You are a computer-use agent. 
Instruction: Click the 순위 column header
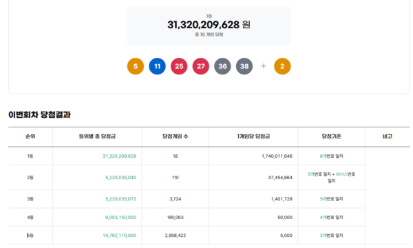[30, 136]
